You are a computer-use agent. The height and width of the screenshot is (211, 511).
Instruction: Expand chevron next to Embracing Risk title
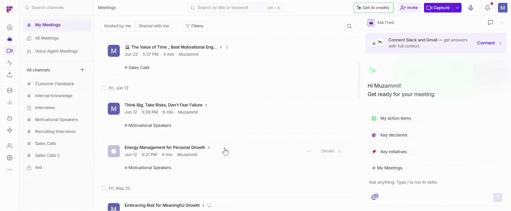click(203, 205)
